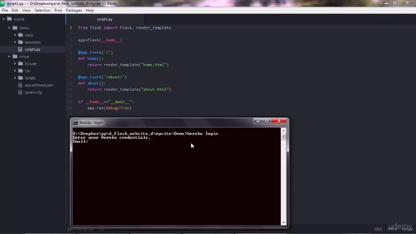The width and height of the screenshot is (416, 234).
Task: Click the text "about.html" in code
Action: pyautogui.click(x=156, y=89)
